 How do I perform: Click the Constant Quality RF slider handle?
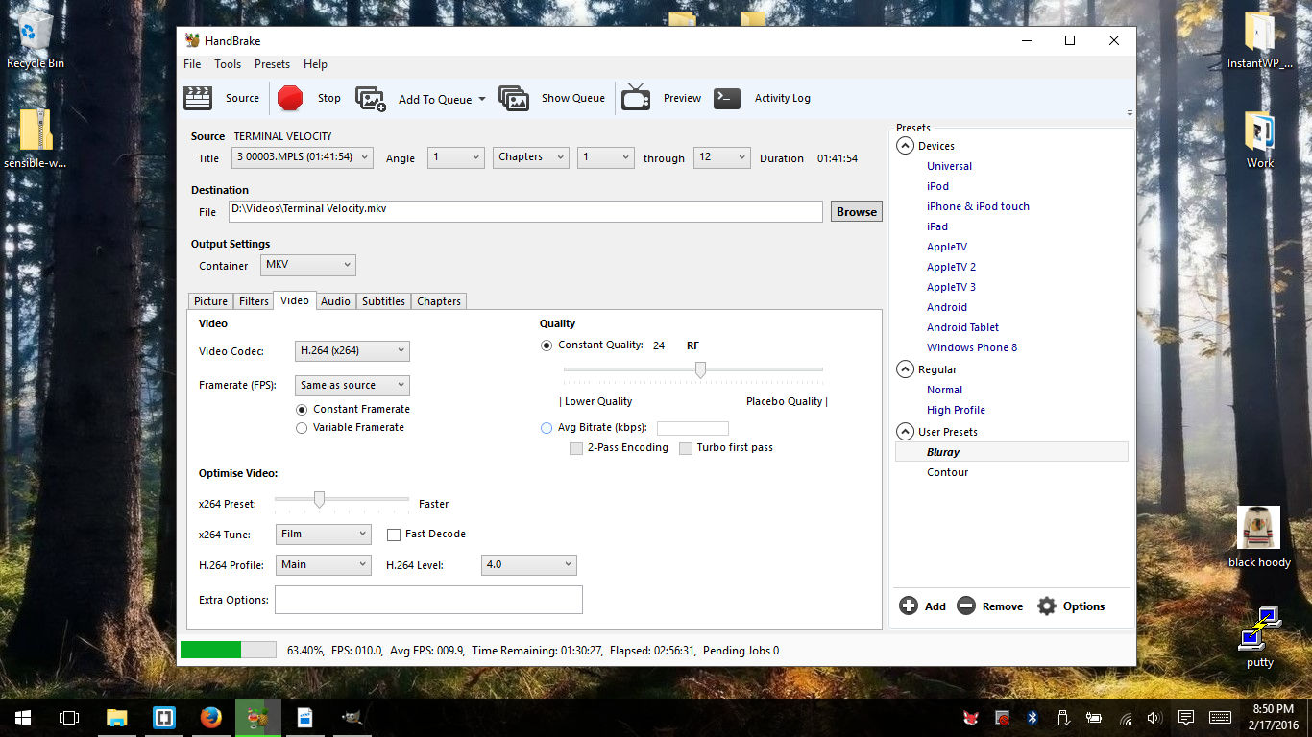701,370
